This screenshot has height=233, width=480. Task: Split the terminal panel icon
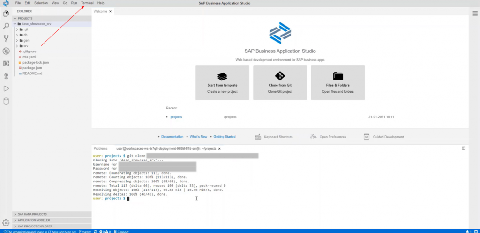tap(464, 148)
